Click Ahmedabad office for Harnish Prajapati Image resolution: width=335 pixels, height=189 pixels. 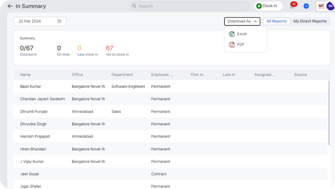click(x=82, y=136)
